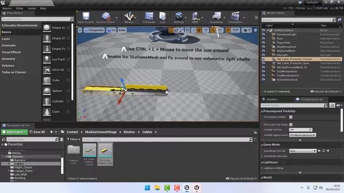The image size is (344, 193).
Task: Select the Luzes category in Place Actors
Action: coord(6,39)
